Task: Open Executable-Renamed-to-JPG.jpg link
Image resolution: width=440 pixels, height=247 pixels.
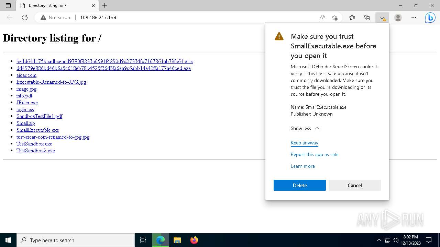Action: tap(51, 82)
